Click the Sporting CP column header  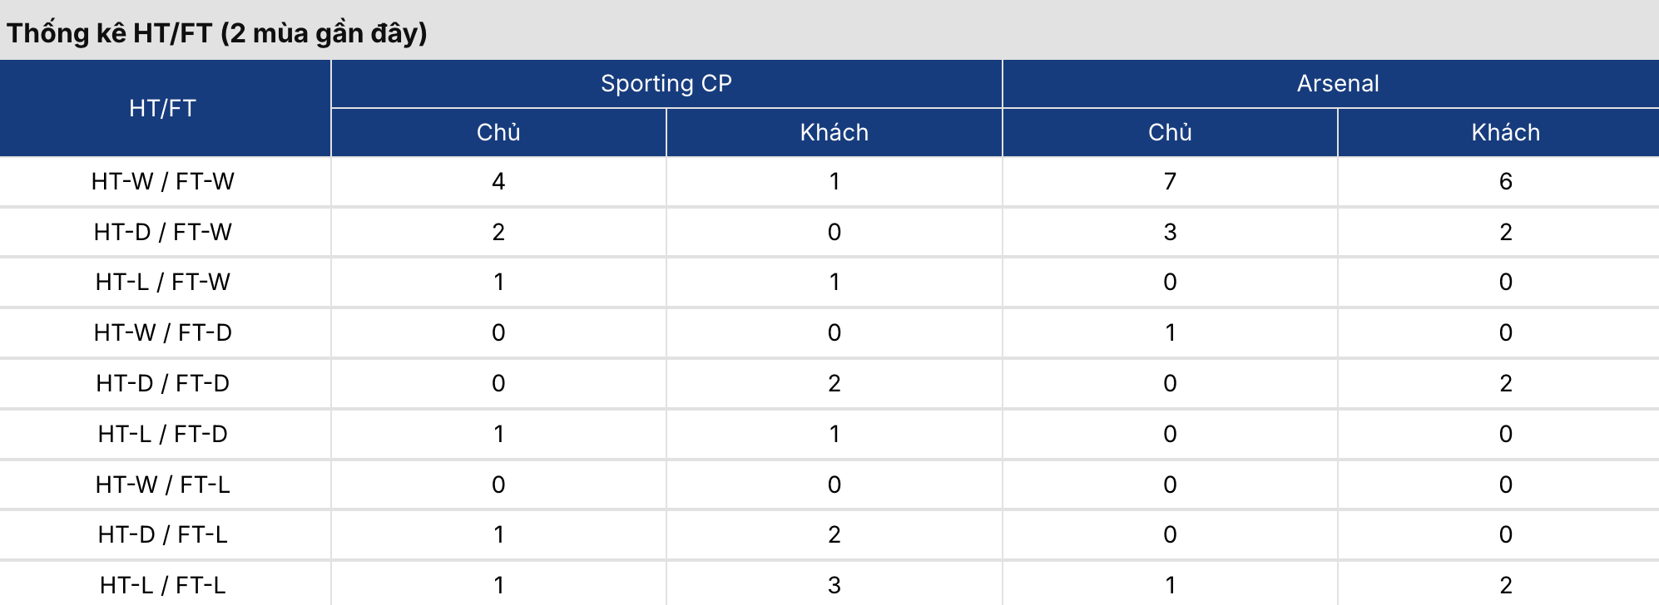click(x=666, y=84)
